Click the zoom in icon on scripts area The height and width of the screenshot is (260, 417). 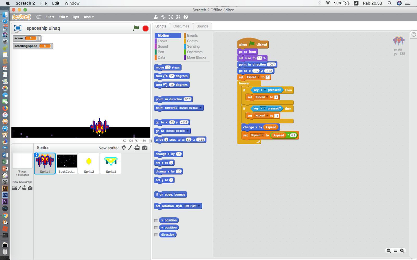pos(402,250)
